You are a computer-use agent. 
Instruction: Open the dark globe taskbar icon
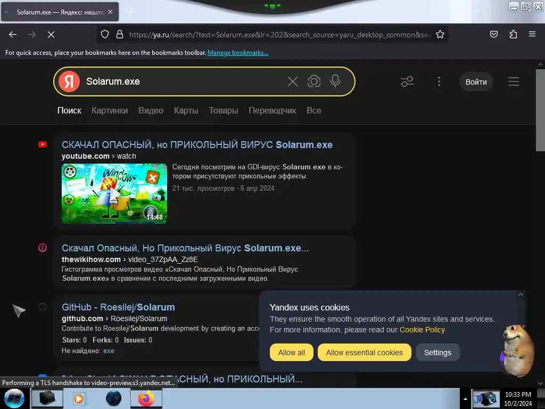click(113, 398)
